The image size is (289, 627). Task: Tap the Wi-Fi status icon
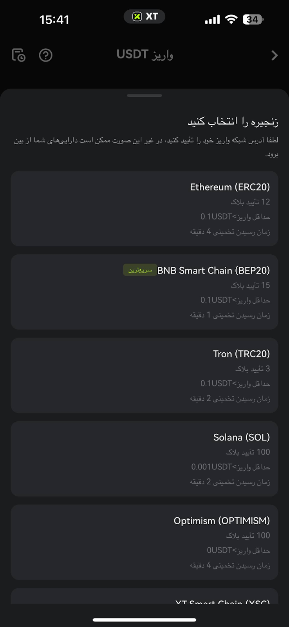(x=231, y=19)
